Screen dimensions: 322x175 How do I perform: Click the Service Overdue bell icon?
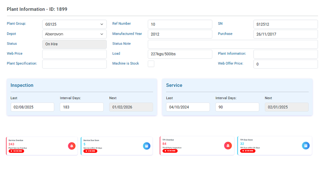(x=72, y=146)
